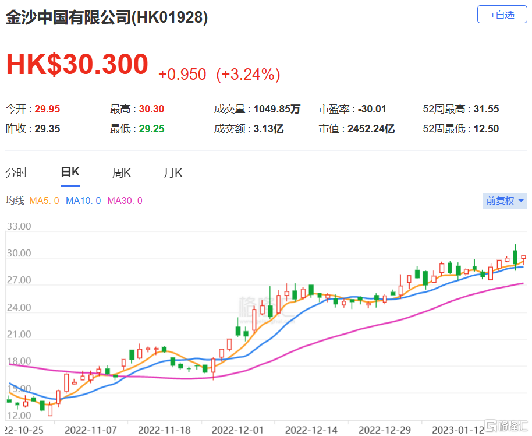Screen dimensions: 532x436
Task: Click the 均线 moving average label
Action: click(x=15, y=201)
